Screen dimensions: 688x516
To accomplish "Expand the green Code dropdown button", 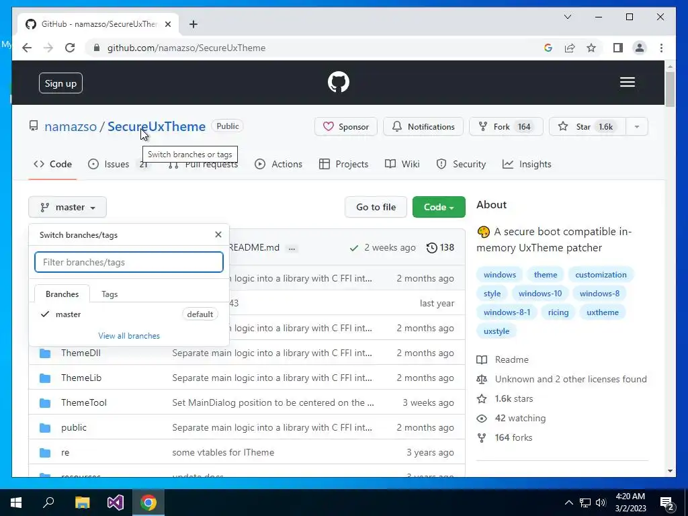I will [x=439, y=207].
